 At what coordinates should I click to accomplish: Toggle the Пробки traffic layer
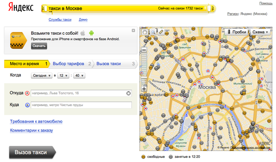click(237, 32)
